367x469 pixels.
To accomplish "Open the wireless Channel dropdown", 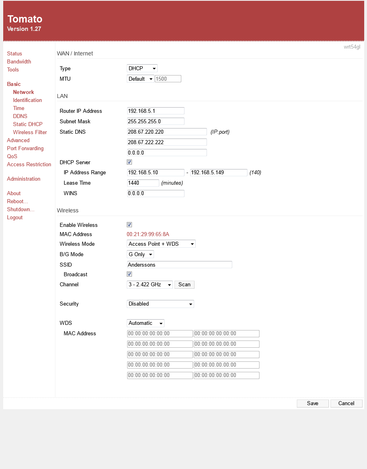I will tap(150, 285).
